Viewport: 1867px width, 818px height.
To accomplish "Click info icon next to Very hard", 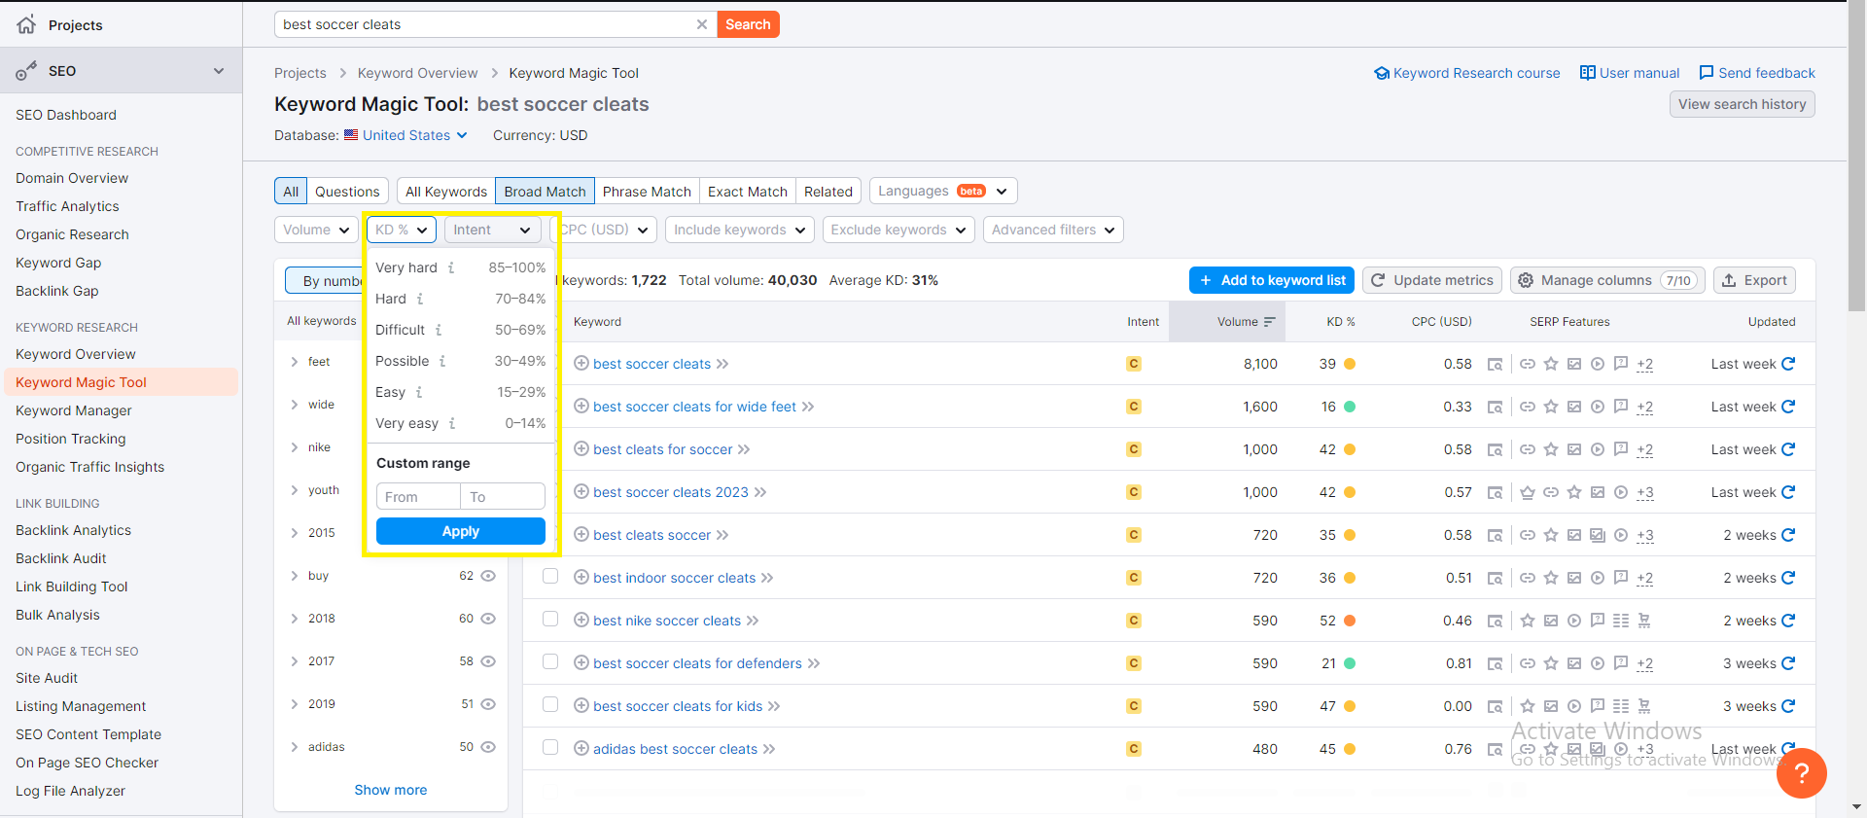I will pos(451,267).
